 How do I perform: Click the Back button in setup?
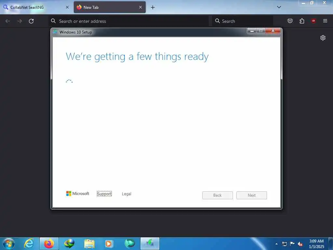click(218, 195)
